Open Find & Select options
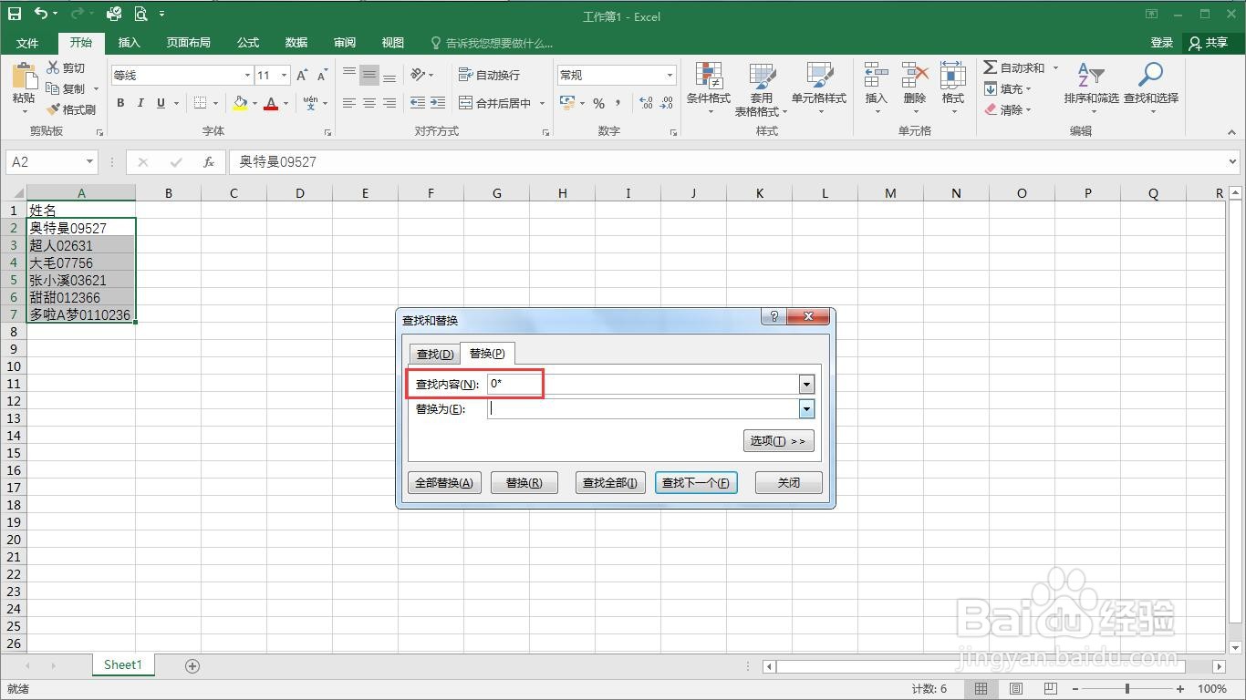This screenshot has width=1246, height=700. click(1149, 88)
